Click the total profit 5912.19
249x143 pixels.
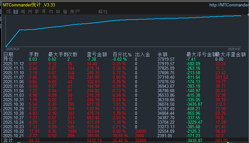point(94,140)
